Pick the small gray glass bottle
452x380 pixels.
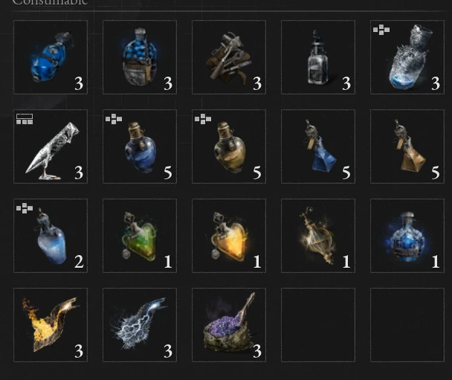(318, 57)
